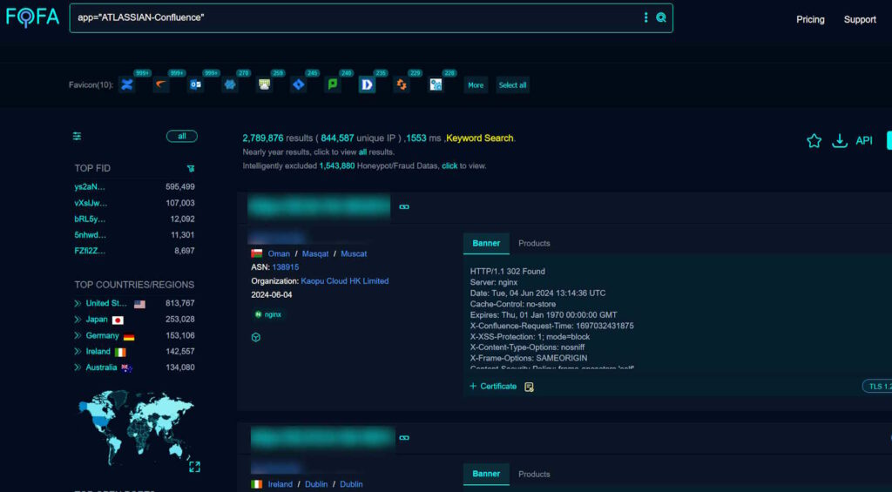Select the green P favicon filter
The width and height of the screenshot is (892, 492).
coord(333,84)
